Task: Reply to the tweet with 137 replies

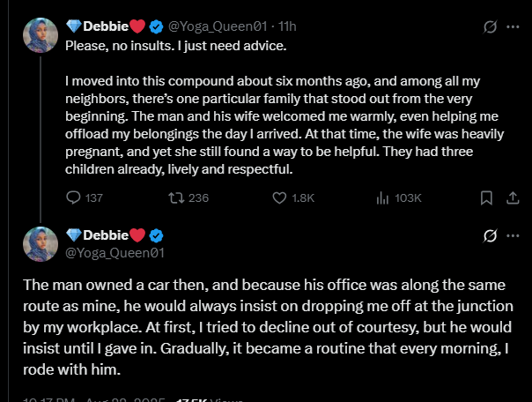Action: [74, 197]
